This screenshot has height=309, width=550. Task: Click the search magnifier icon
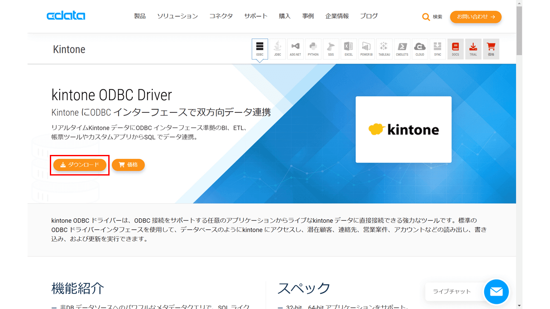(426, 16)
